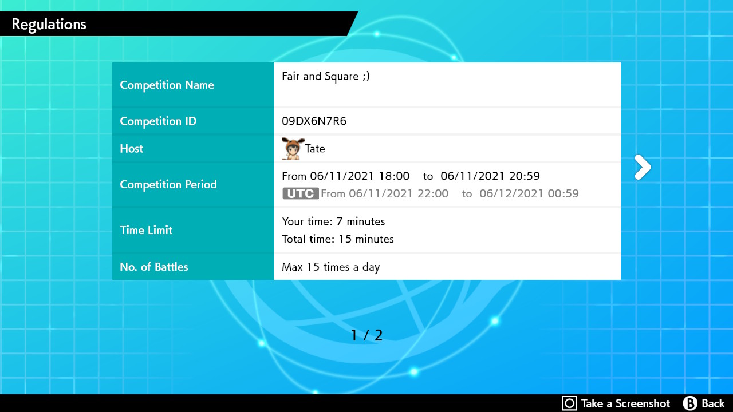Select the Competition Name label
Screen dimensions: 733x412
coord(167,85)
